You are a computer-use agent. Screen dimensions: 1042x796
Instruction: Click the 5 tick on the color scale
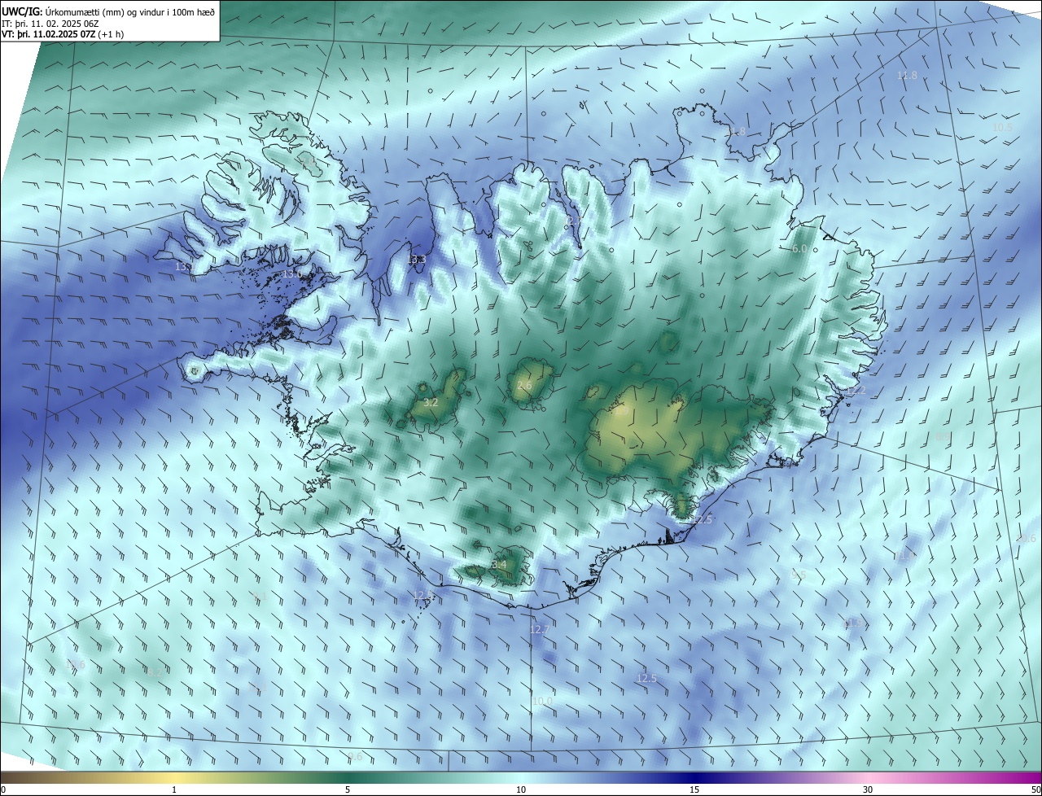click(x=348, y=789)
